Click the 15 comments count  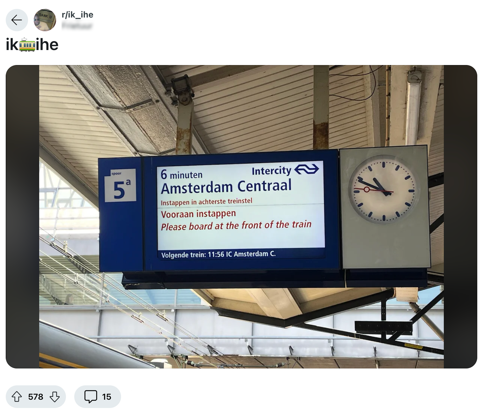106,397
